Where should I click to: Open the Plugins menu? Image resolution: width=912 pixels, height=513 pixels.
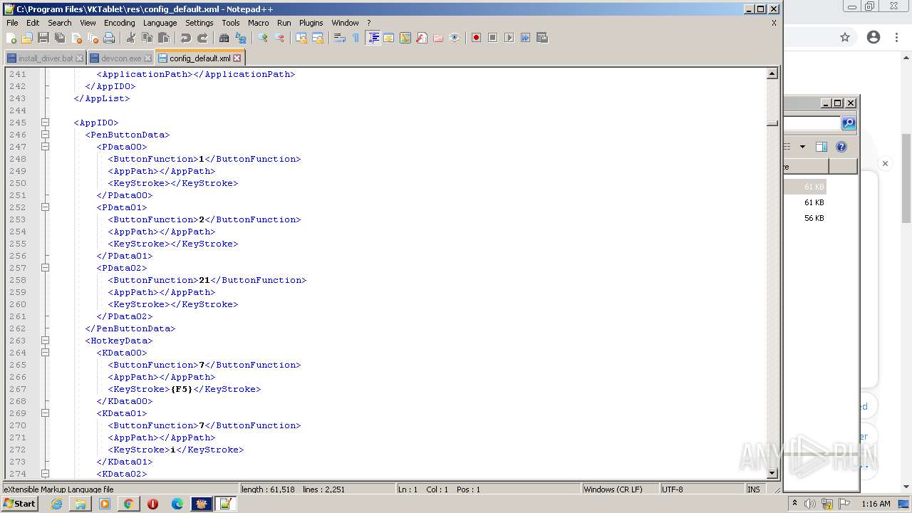[311, 23]
